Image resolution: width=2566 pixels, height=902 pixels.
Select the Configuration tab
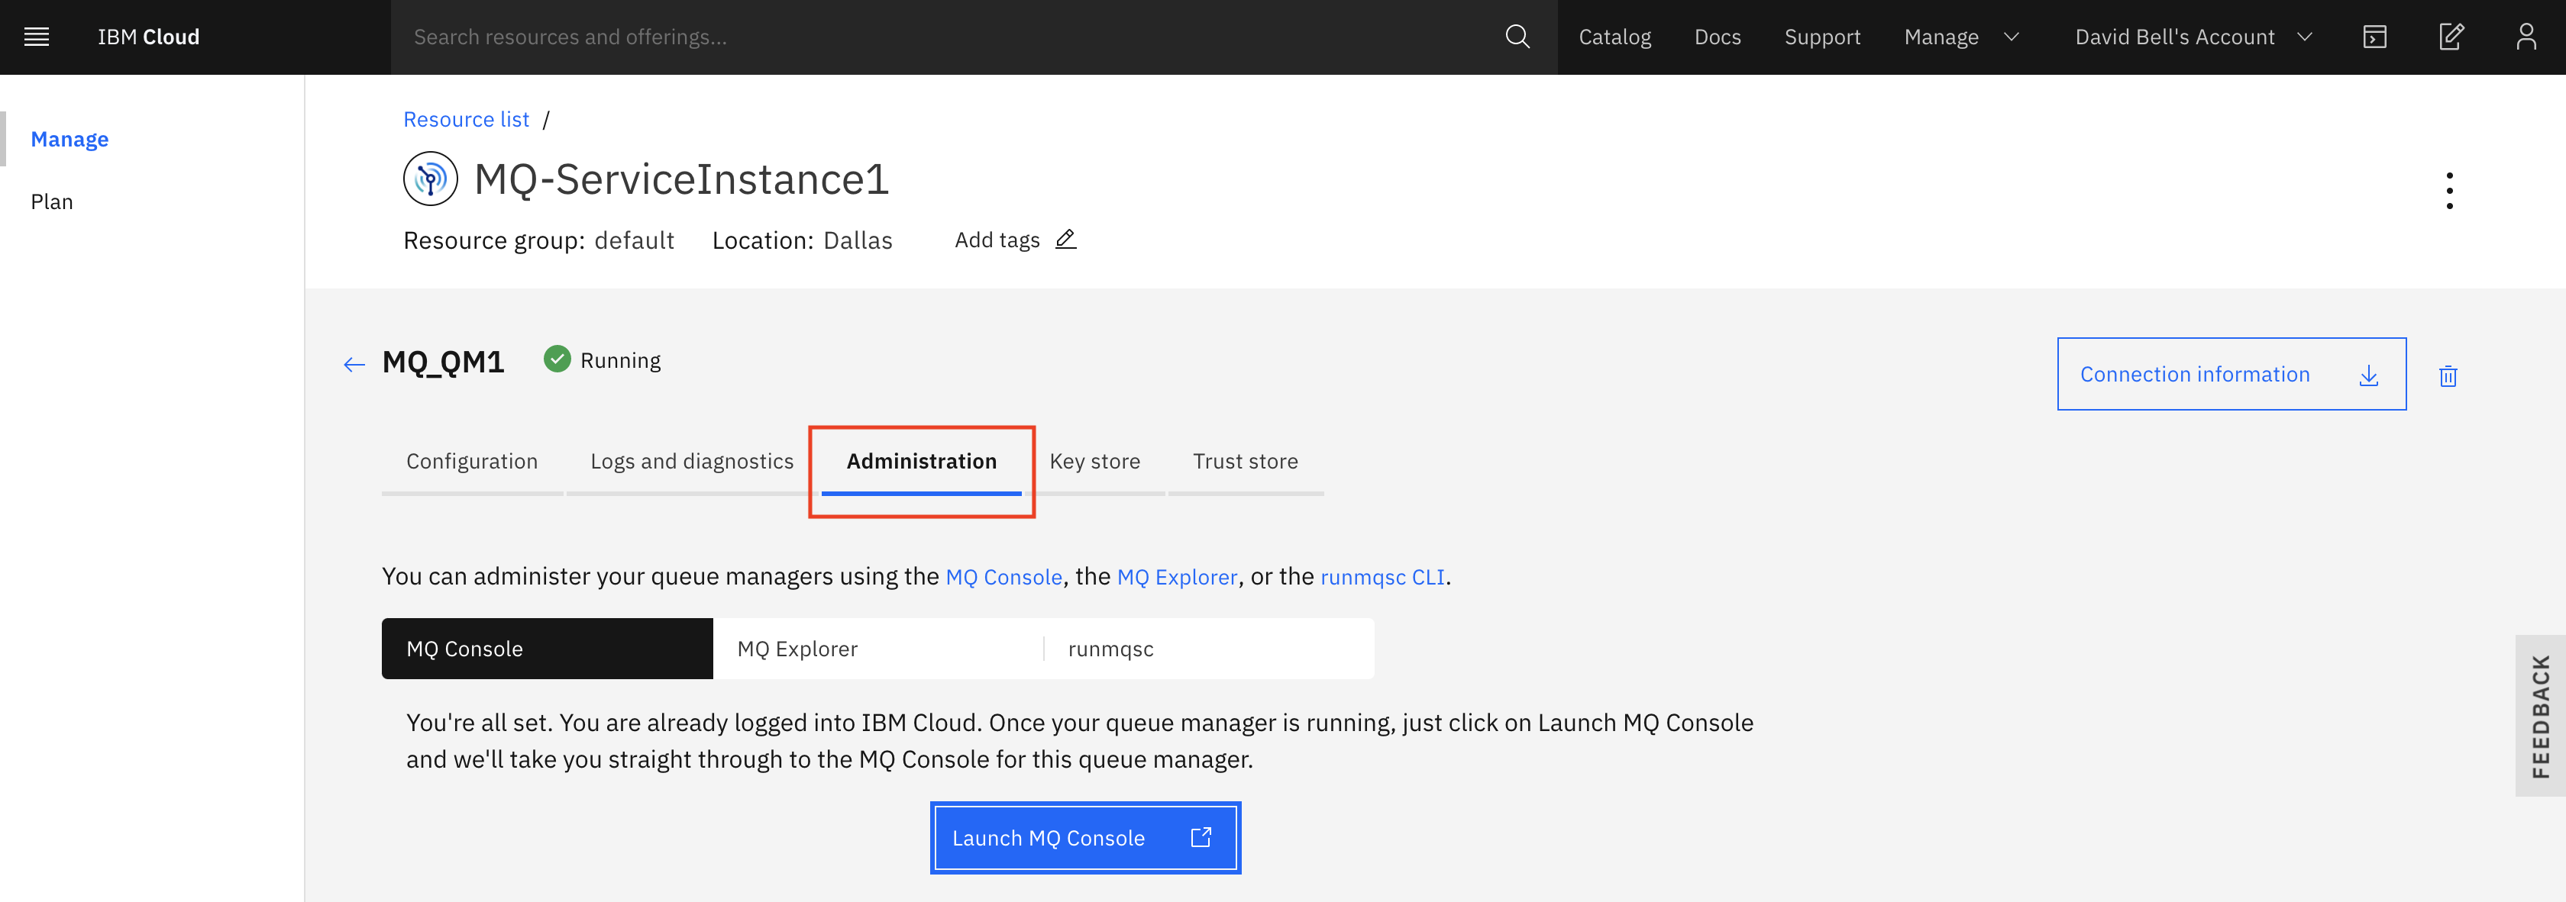pos(472,460)
